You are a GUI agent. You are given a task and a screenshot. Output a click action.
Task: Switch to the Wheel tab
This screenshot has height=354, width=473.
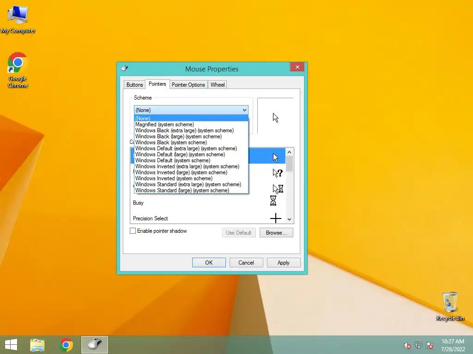point(218,85)
